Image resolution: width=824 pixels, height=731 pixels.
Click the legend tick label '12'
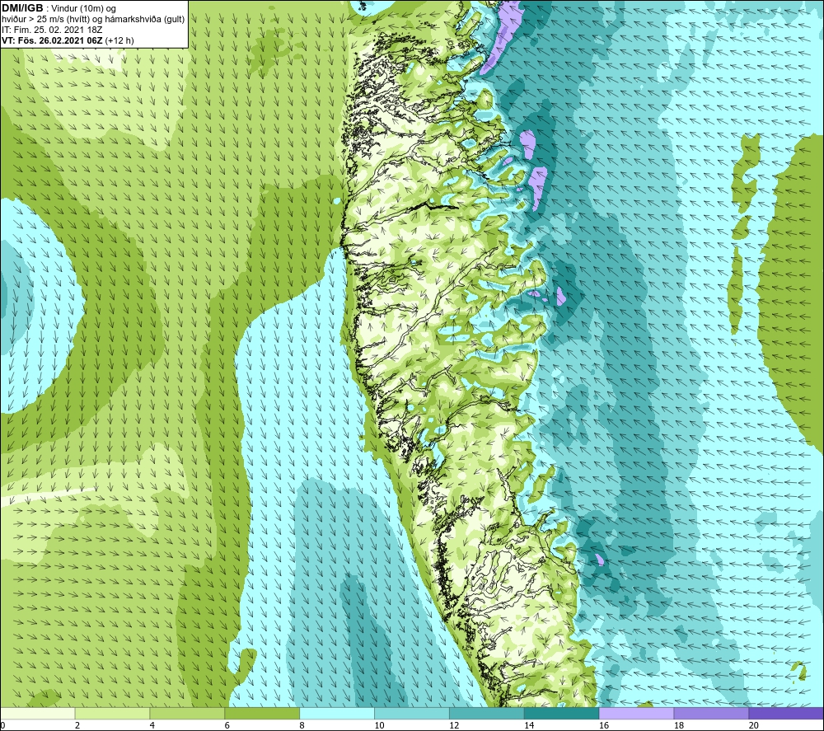coord(454,725)
